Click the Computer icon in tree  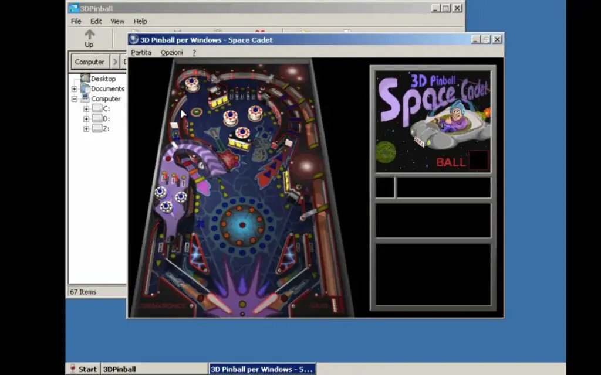point(85,98)
